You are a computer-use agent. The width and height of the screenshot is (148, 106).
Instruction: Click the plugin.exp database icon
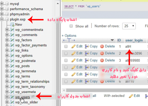[x=7, y=19]
